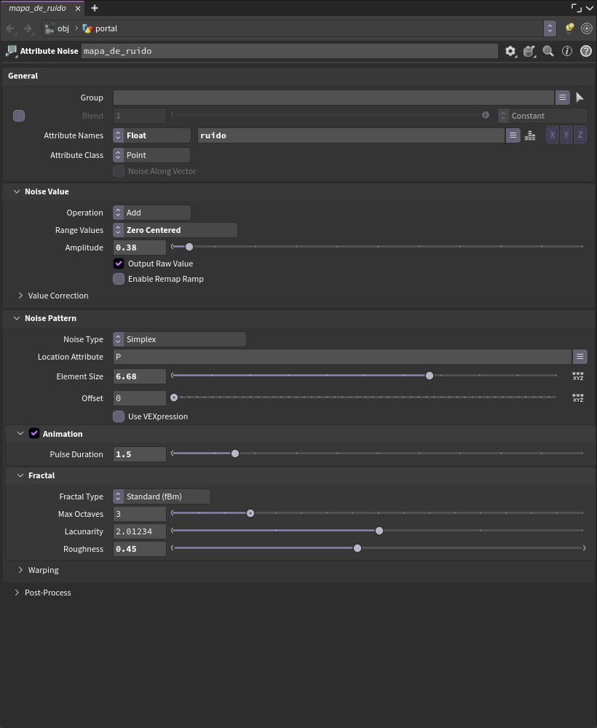Open the node info icon
Screen dimensions: 597x728
(567, 51)
